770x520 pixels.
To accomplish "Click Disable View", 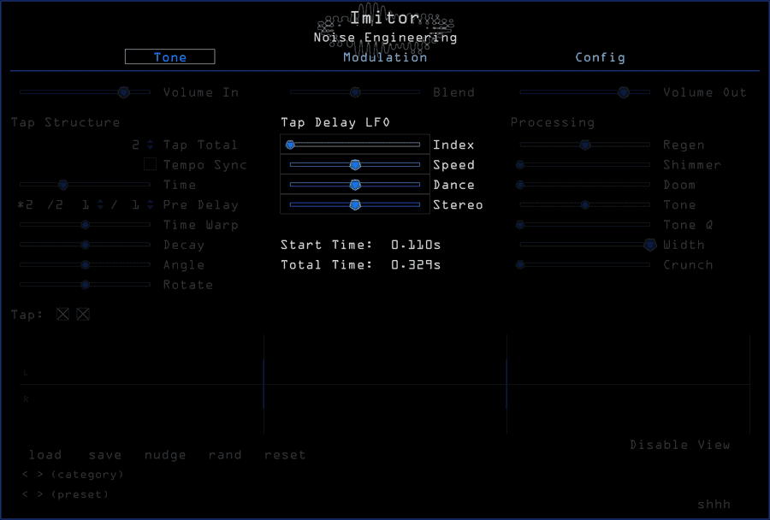I will (680, 445).
